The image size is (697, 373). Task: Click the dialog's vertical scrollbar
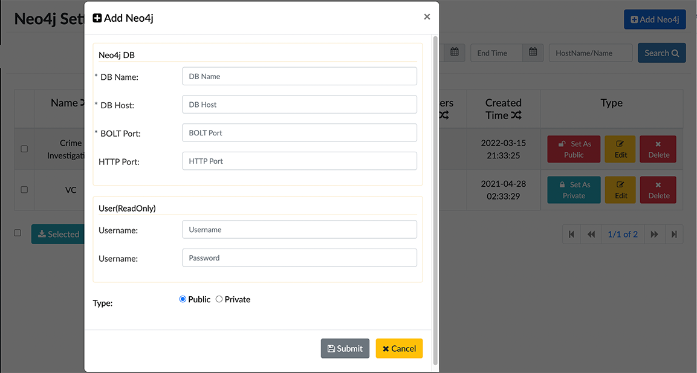click(435, 199)
